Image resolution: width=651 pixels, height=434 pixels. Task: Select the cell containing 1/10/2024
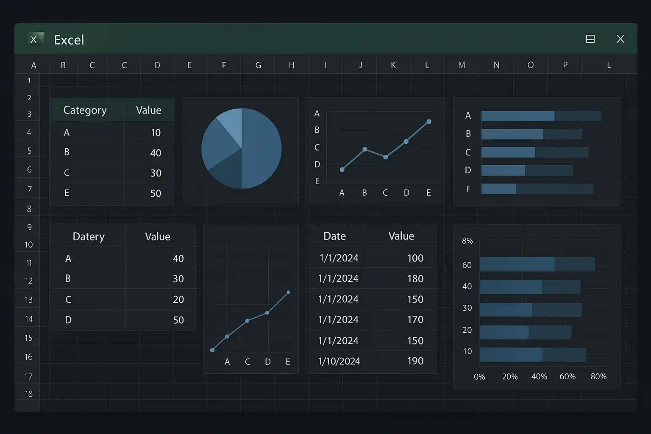click(339, 361)
